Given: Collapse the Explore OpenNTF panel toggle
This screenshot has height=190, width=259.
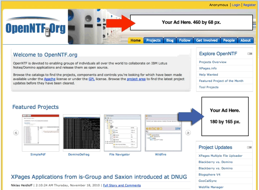Looking at the screenshot, I should pos(250,53).
